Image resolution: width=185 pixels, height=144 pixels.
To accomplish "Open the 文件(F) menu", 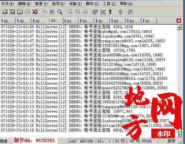I will pos(7,4).
